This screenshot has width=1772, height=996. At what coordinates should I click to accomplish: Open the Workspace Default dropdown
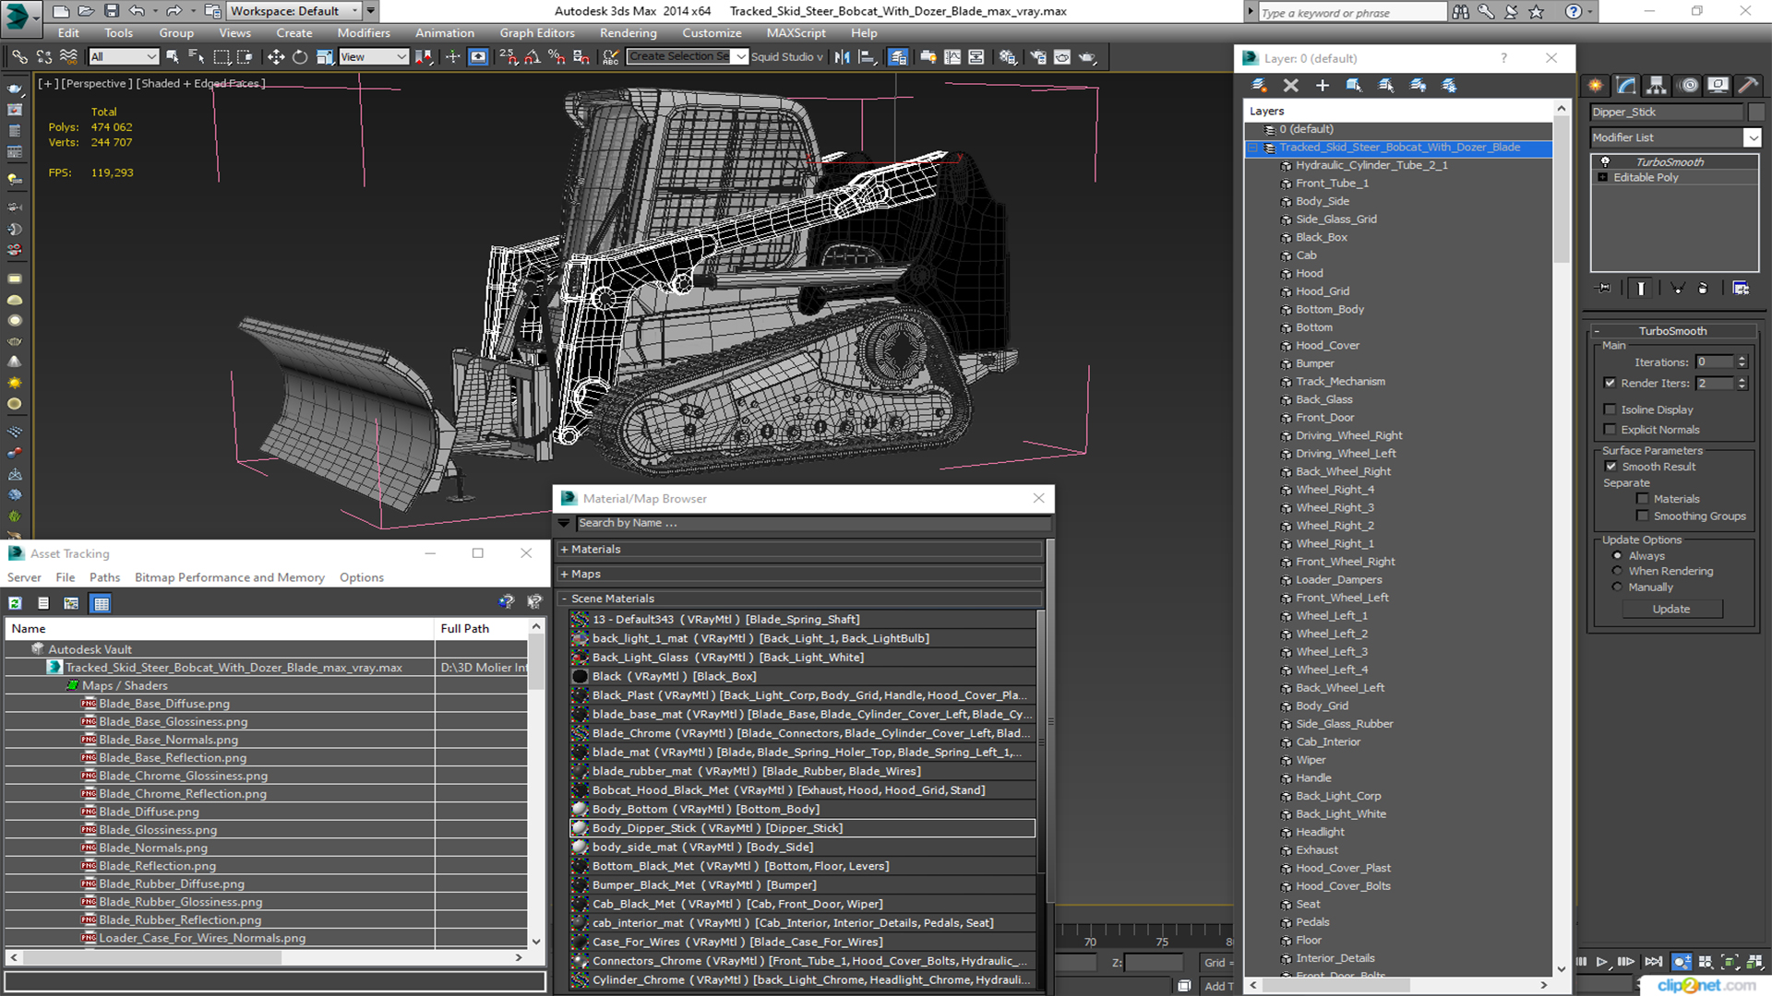pos(293,11)
